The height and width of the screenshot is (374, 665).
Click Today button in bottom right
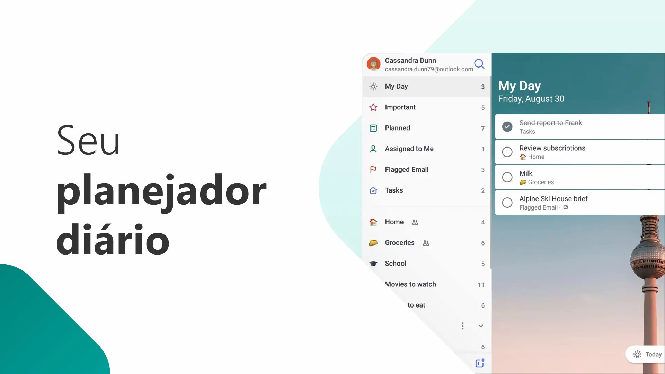click(648, 354)
